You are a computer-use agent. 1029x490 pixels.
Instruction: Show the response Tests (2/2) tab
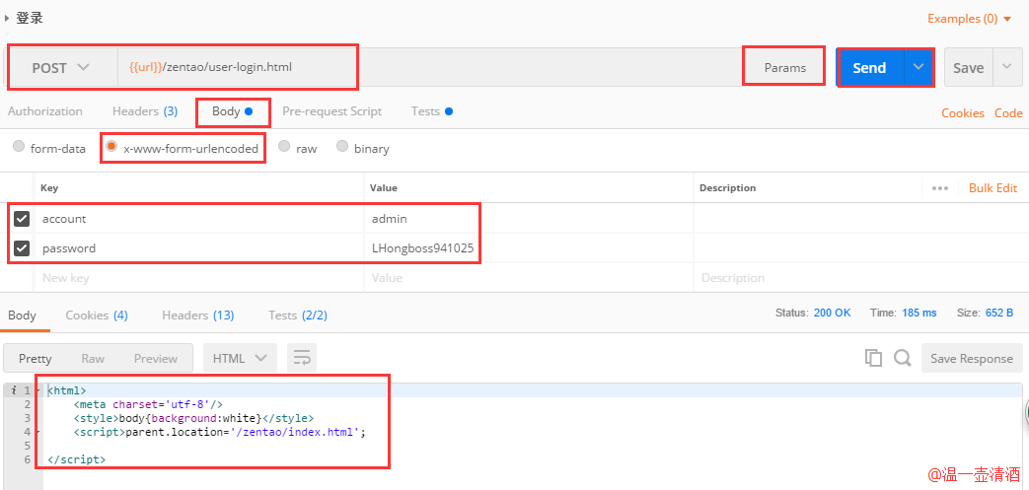298,315
